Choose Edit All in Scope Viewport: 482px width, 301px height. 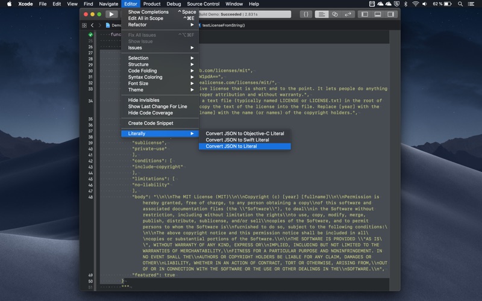tap(160, 18)
